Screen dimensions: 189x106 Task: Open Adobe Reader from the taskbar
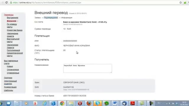[133, 103]
